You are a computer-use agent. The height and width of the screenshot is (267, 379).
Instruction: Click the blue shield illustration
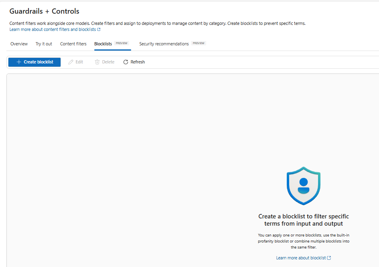point(304,185)
